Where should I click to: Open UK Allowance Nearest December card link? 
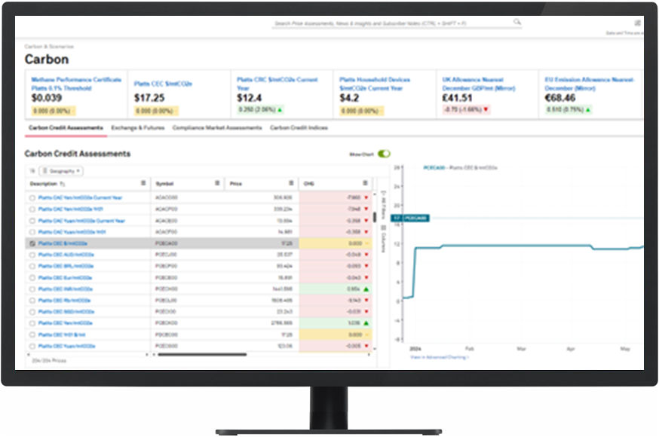coord(473,83)
